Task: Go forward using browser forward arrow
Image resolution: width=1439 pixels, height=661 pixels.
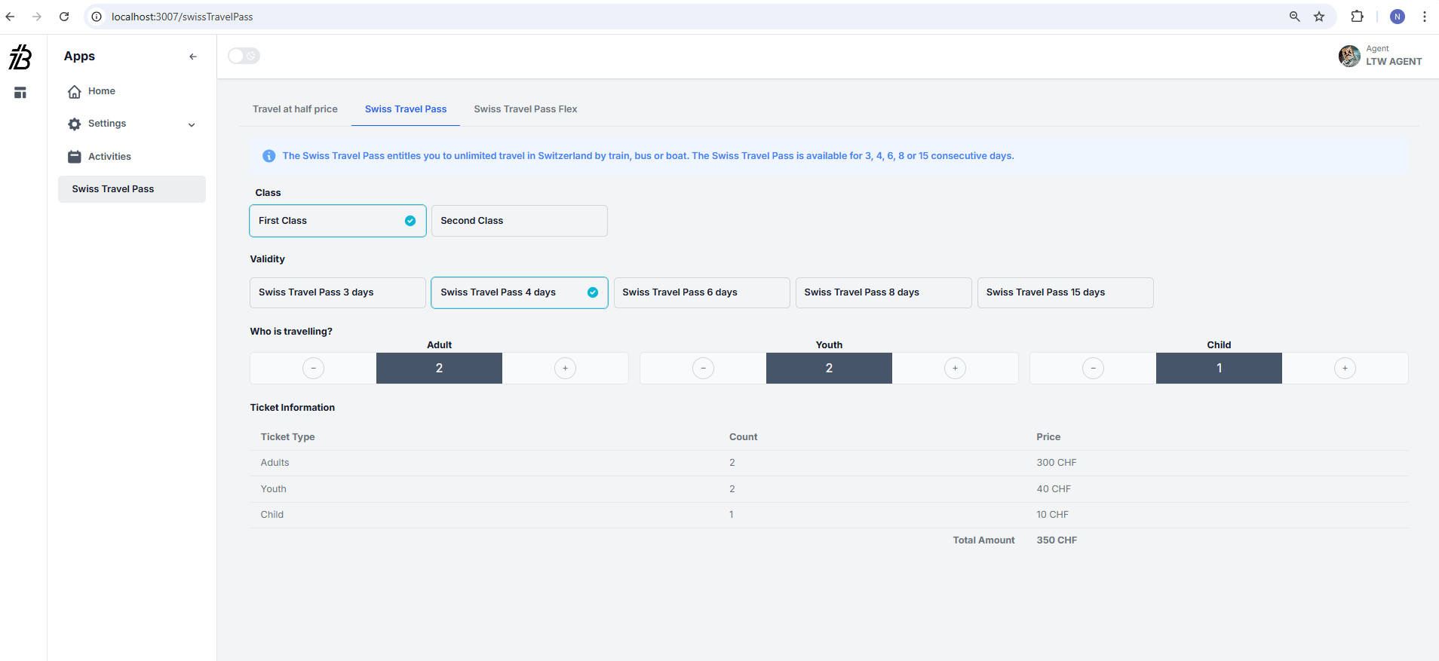Action: pyautogui.click(x=36, y=17)
